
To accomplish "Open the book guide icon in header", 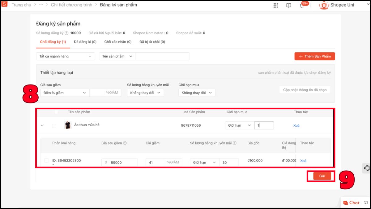I will tap(289, 5).
